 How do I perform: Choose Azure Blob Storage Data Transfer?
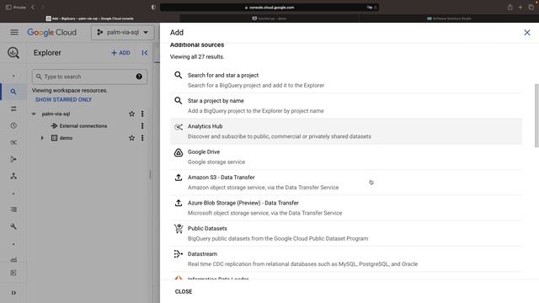tap(346, 208)
